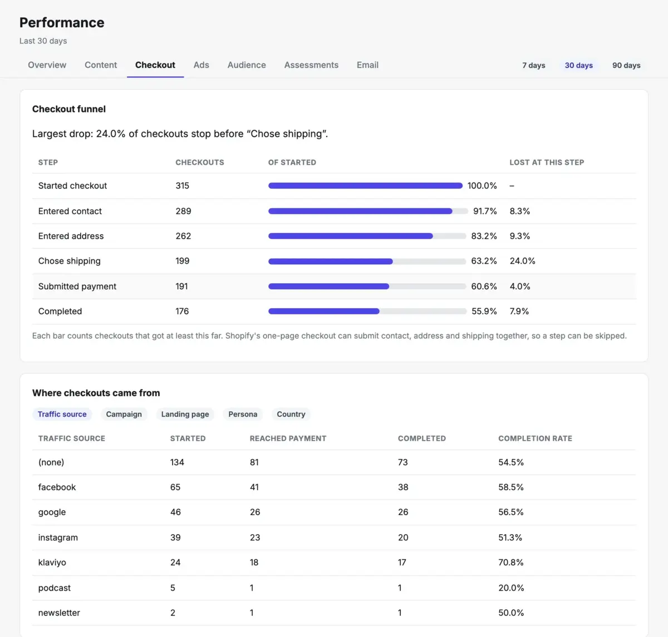The width and height of the screenshot is (668, 637).
Task: Select the "Entered contact" step name
Action: (x=70, y=211)
